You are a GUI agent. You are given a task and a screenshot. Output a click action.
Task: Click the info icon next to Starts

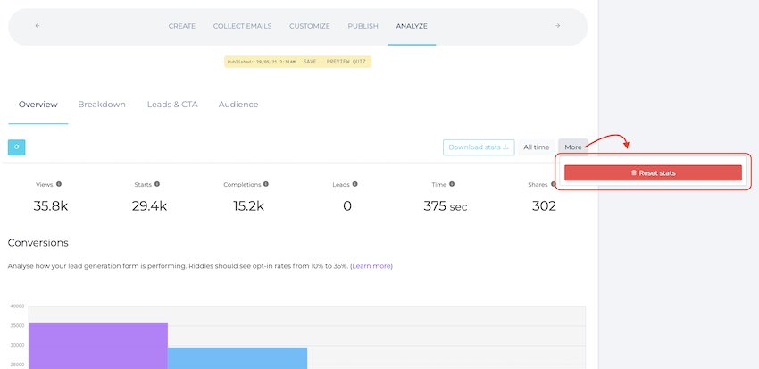point(157,184)
